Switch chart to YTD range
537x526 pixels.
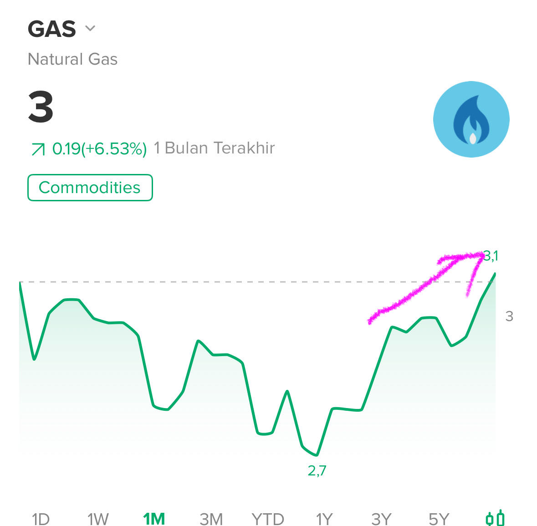click(x=268, y=519)
